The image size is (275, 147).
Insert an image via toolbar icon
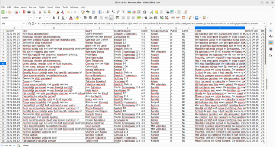click(x=129, y=12)
